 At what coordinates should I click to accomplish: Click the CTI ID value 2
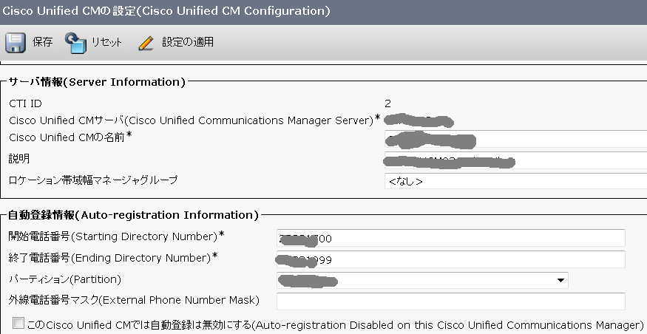click(388, 103)
